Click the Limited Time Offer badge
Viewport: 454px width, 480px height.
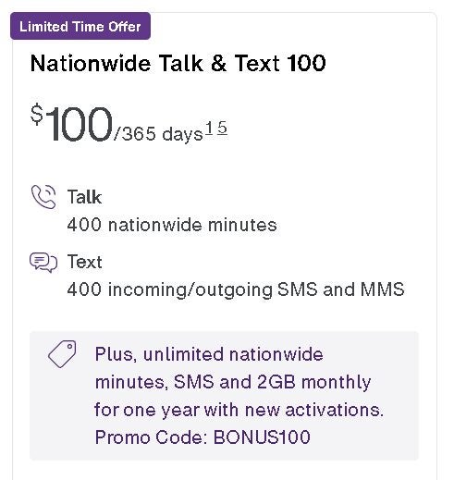80,26
